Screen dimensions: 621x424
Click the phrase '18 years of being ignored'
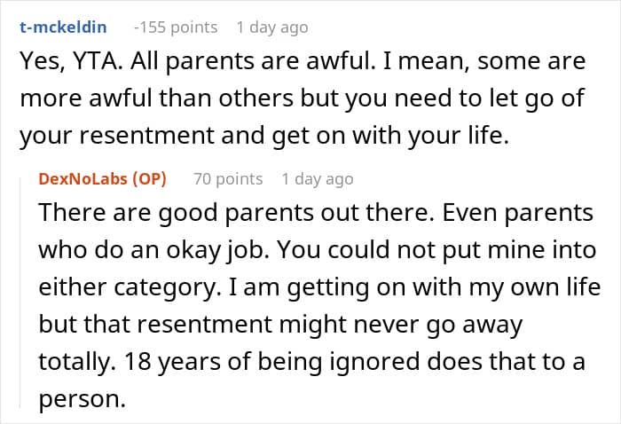point(272,362)
